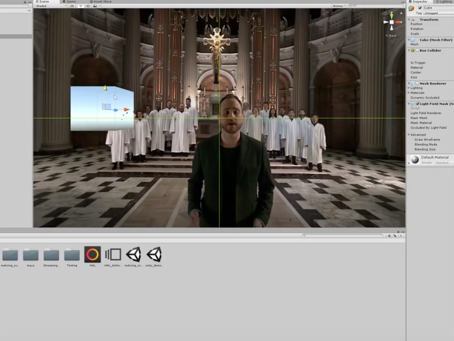Expand the Materials section under Mesh Renderer

point(409,93)
